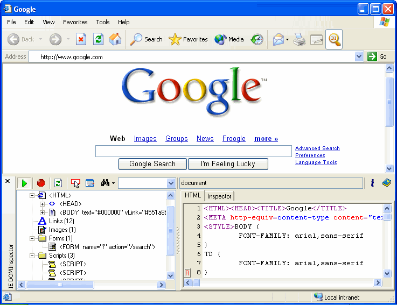Image resolution: width=397 pixels, height=305 pixels.
Task: Open History clock icon
Action: (257, 39)
